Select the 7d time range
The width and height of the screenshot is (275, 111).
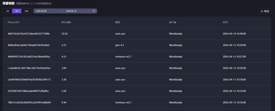tap(17, 11)
